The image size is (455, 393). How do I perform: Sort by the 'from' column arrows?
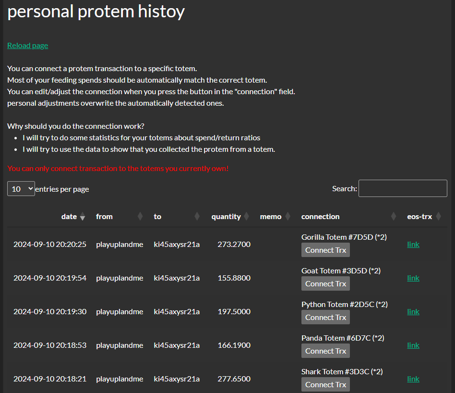click(x=140, y=216)
